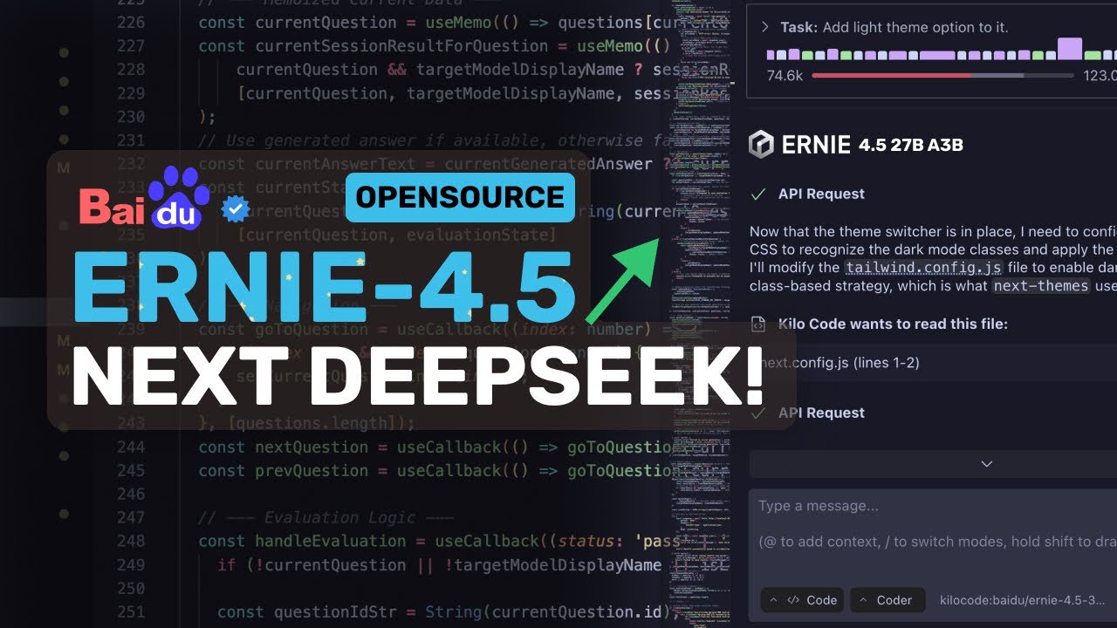Screen dimensions: 1117x628
Task: Click the 74.6k token count
Action: 785,76
